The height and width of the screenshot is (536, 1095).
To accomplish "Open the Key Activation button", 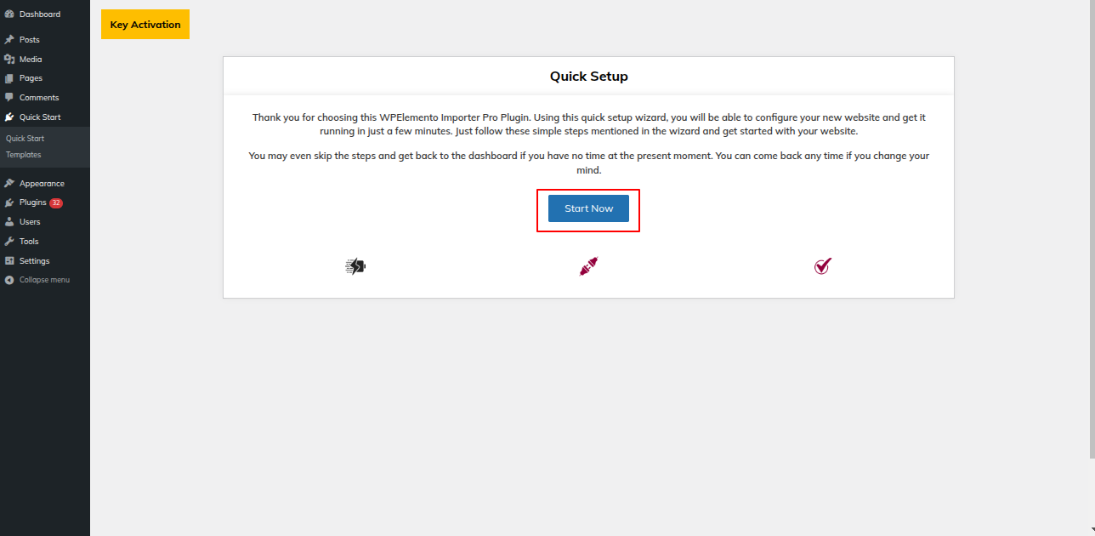I will pyautogui.click(x=145, y=25).
